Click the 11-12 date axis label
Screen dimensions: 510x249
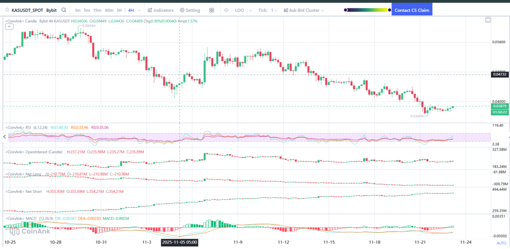click(283, 243)
